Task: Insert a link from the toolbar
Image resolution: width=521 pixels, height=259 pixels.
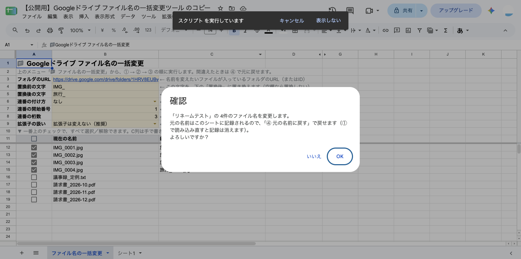Action: (386, 30)
